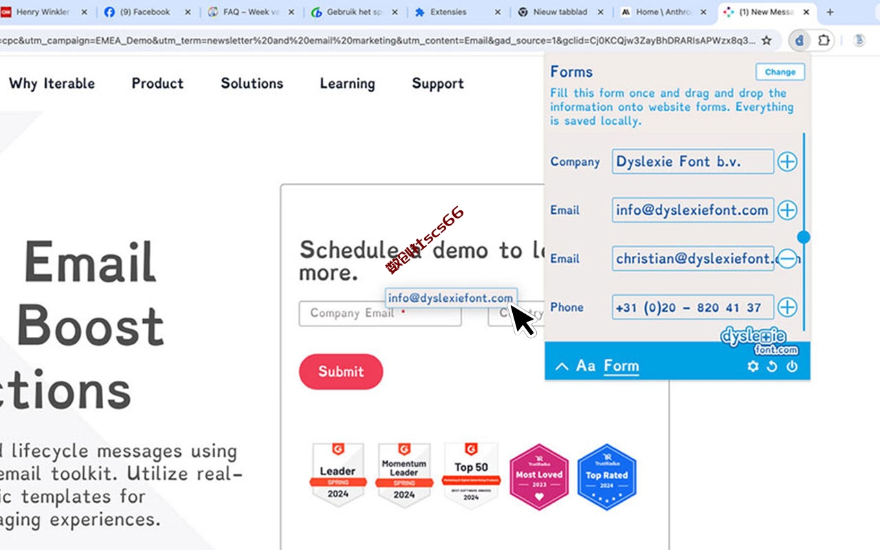
Task: Open the Solutions menu
Action: (x=252, y=83)
